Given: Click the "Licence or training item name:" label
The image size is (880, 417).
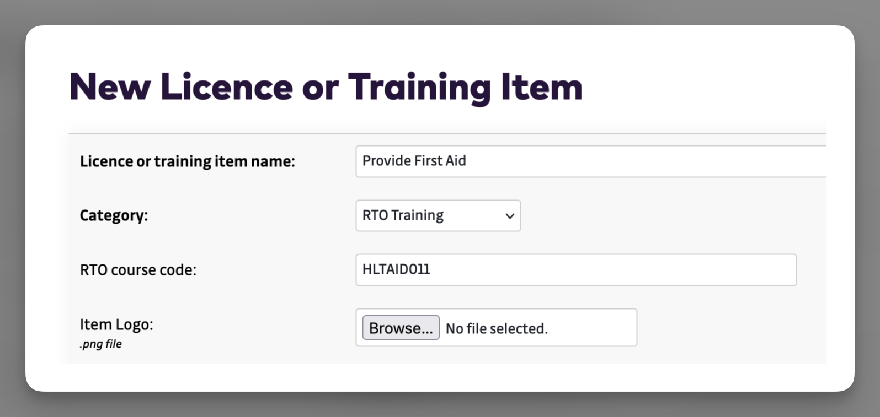Looking at the screenshot, I should coord(187,161).
